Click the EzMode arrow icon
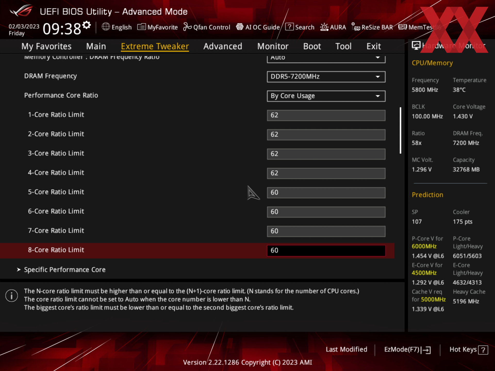This screenshot has width=495, height=371. [x=426, y=350]
